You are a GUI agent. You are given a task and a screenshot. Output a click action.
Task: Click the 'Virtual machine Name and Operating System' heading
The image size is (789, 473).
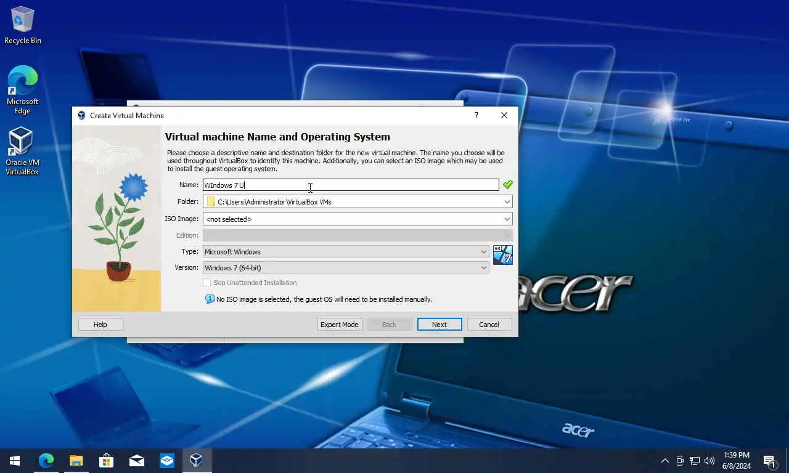pos(277,137)
